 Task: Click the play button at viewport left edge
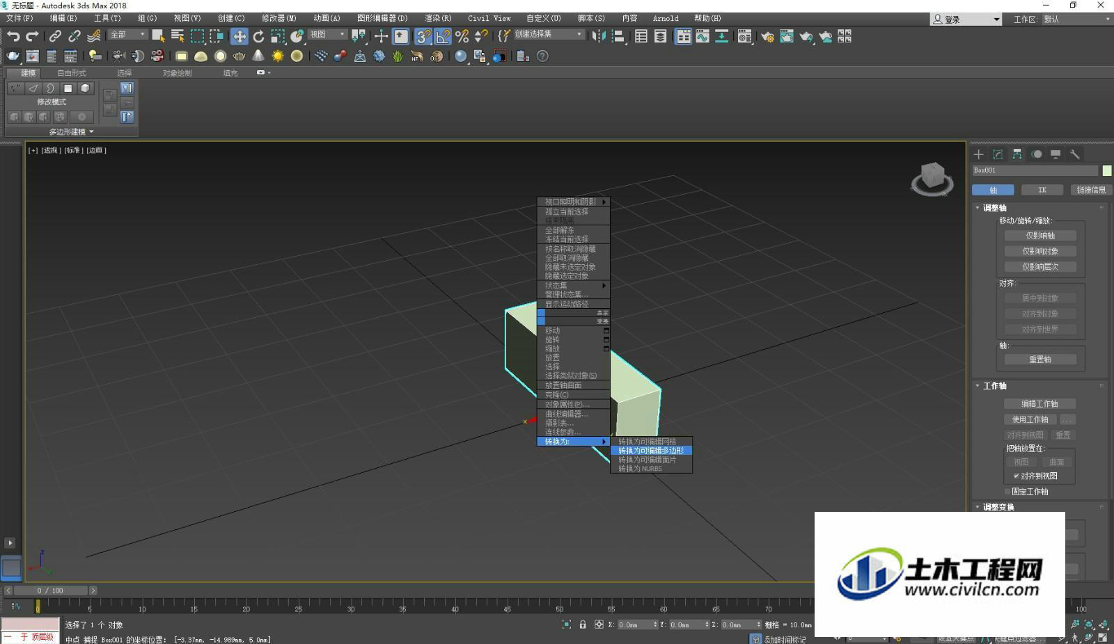click(x=10, y=542)
